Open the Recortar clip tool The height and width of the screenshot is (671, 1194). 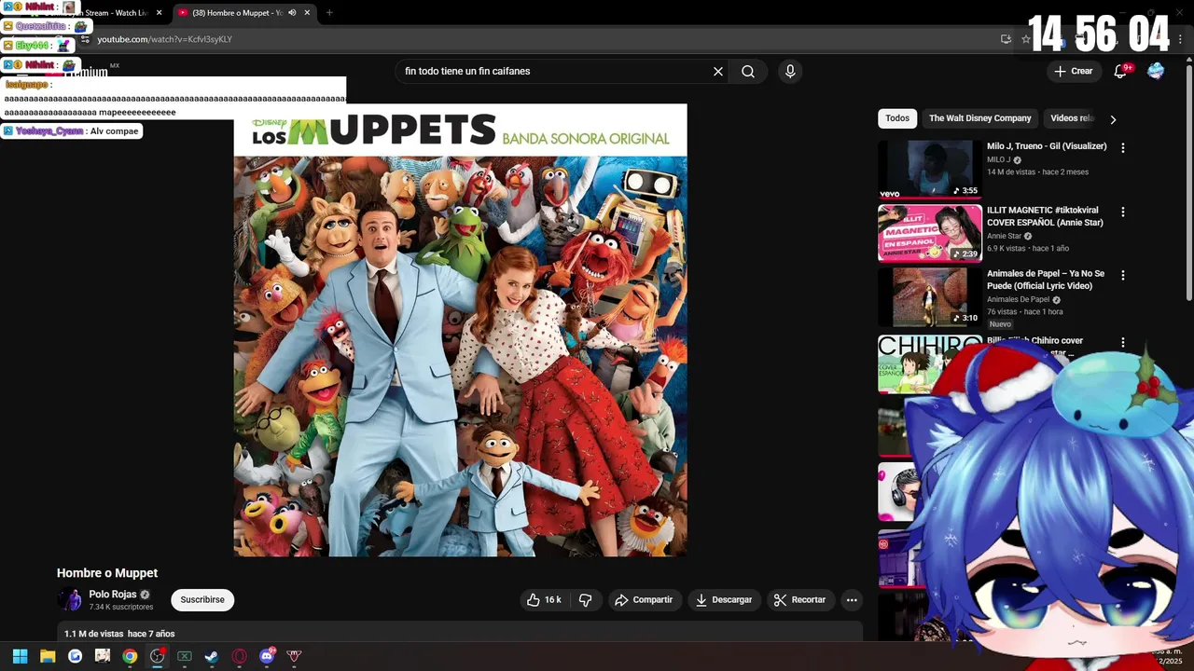pyautogui.click(x=800, y=600)
